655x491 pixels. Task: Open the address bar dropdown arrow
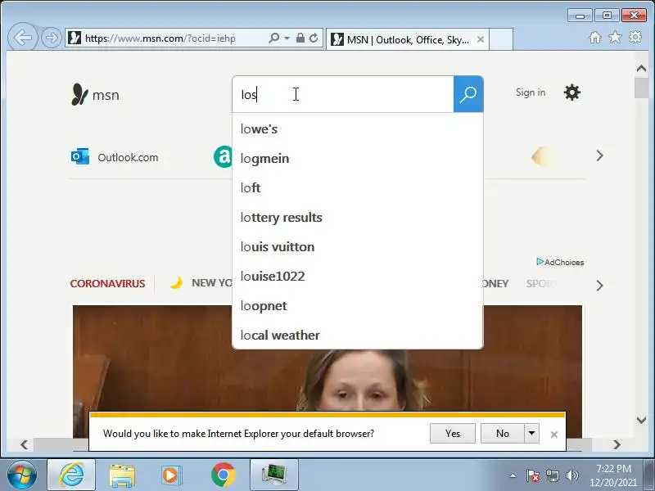pyautogui.click(x=287, y=38)
